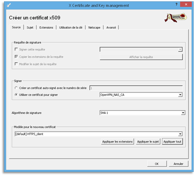Click the certificate scroll logo image
Image resolution: width=195 pixels, height=176 pixels.
176,18
